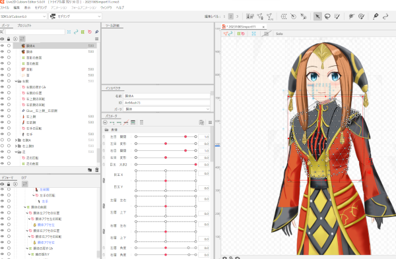
Task: Click the two-key add icon in parameter toolbar
Action: tap(112, 123)
